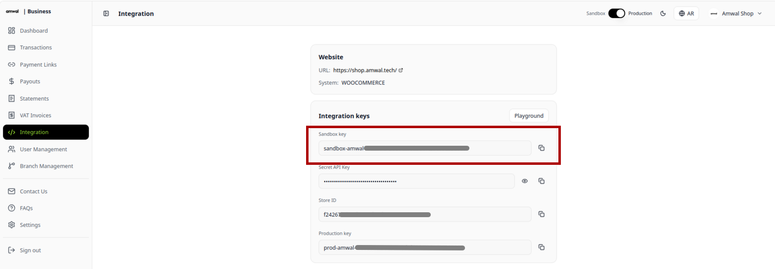Copy the Sandbox key
Image resolution: width=775 pixels, height=269 pixels.
point(541,148)
